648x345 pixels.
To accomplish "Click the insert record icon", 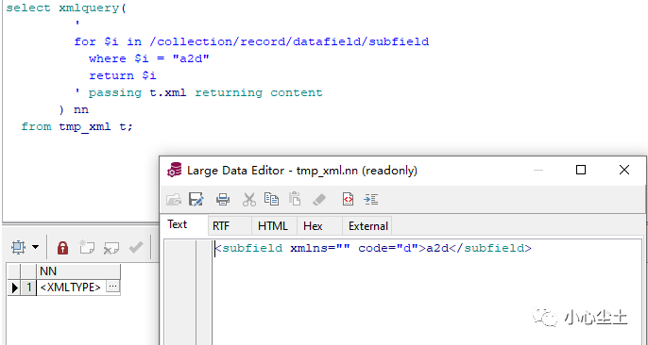I will point(87,247).
